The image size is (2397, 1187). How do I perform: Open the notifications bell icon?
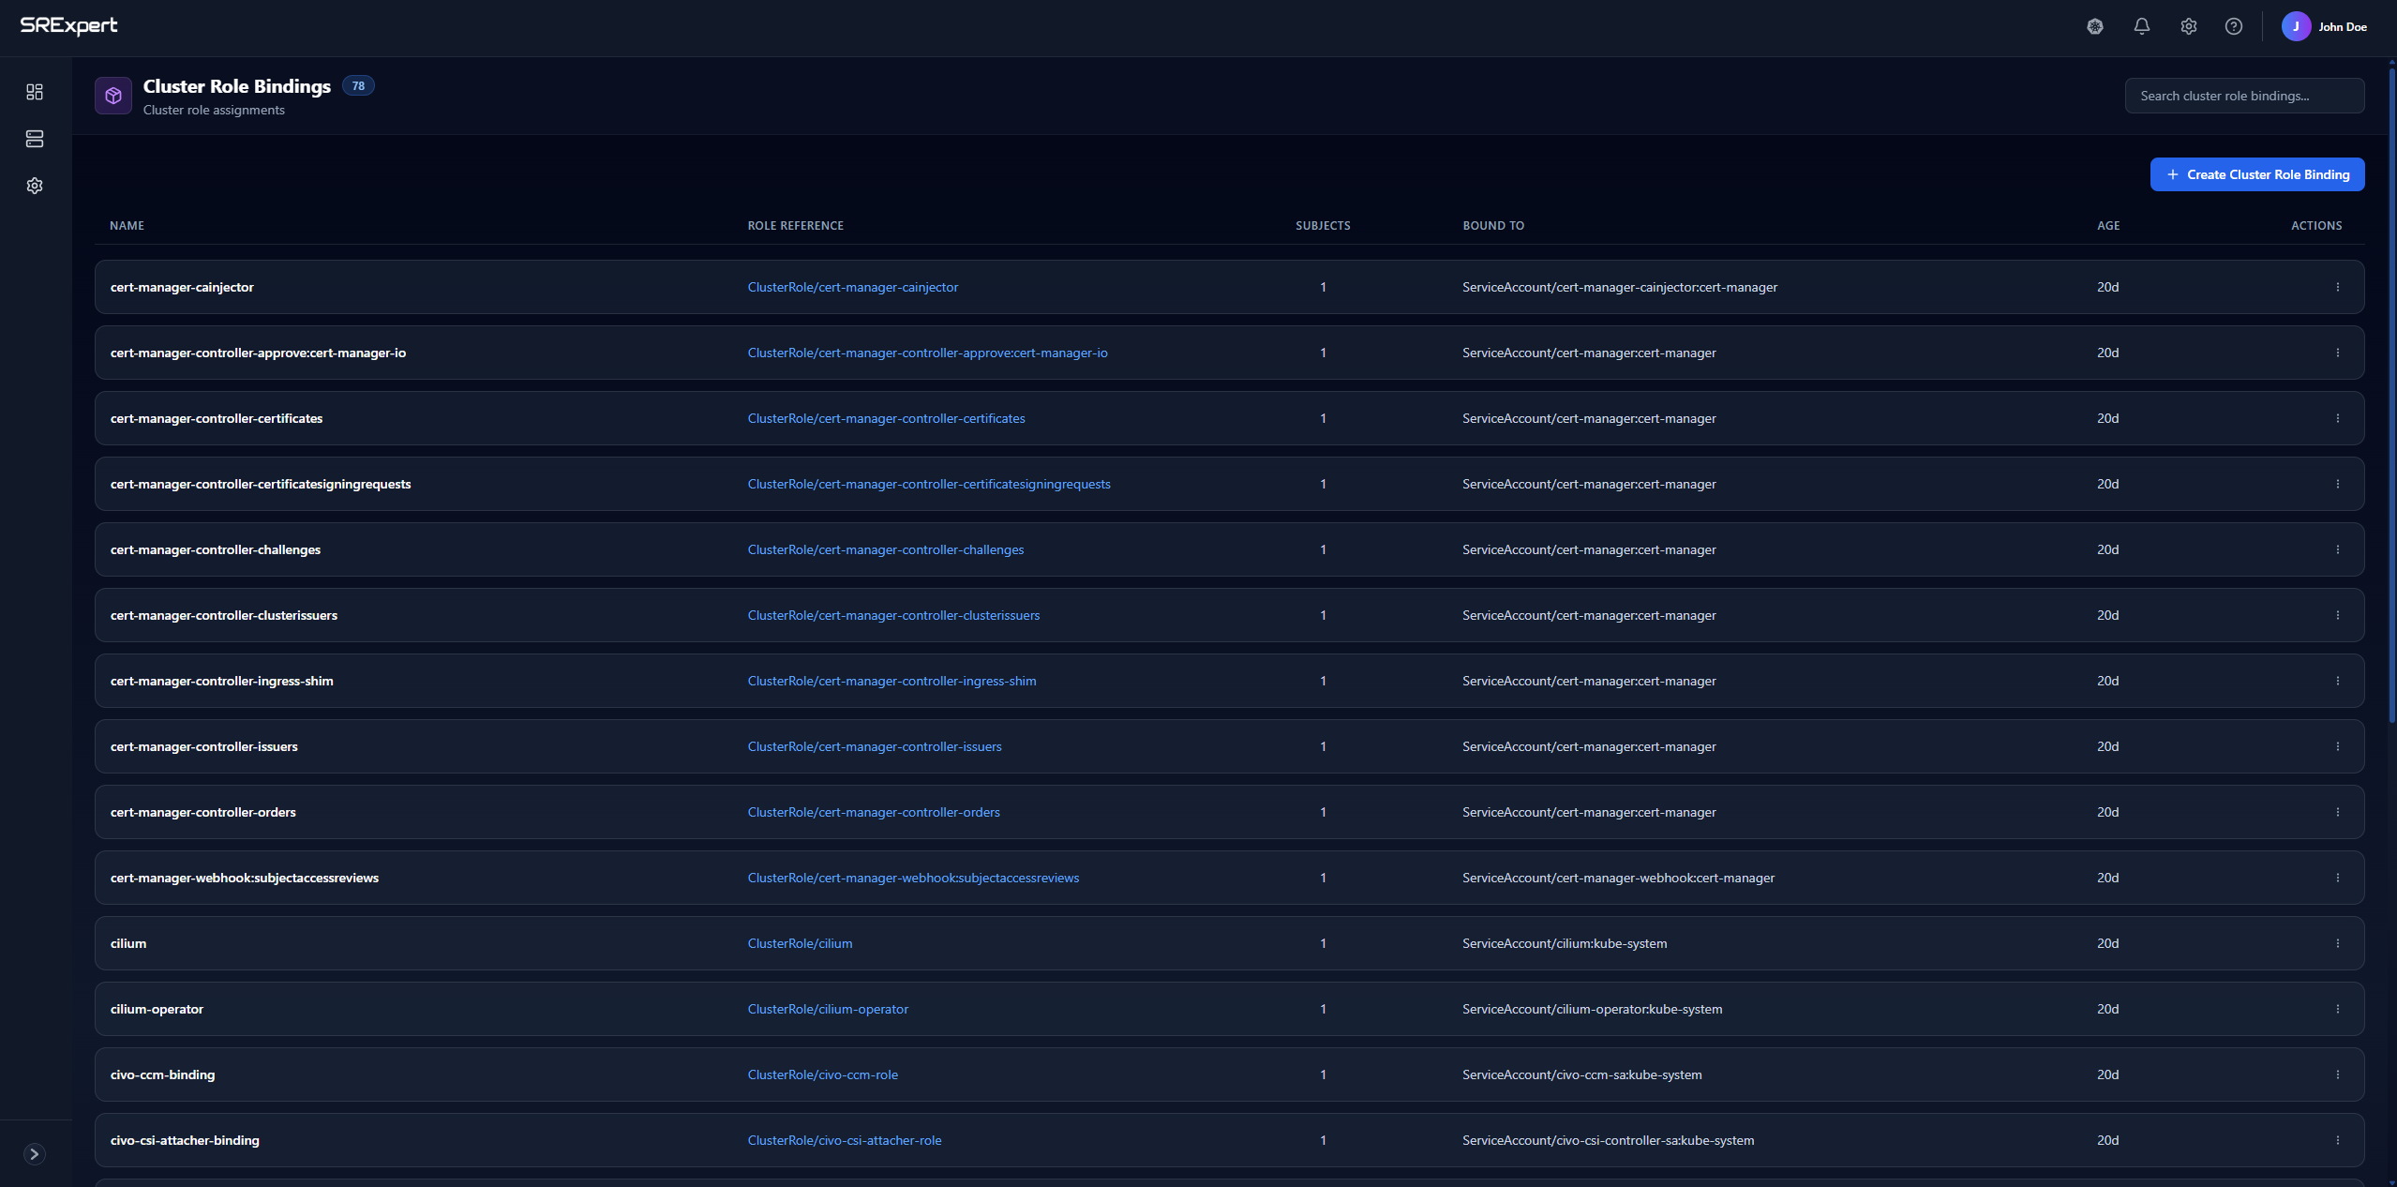click(2141, 25)
